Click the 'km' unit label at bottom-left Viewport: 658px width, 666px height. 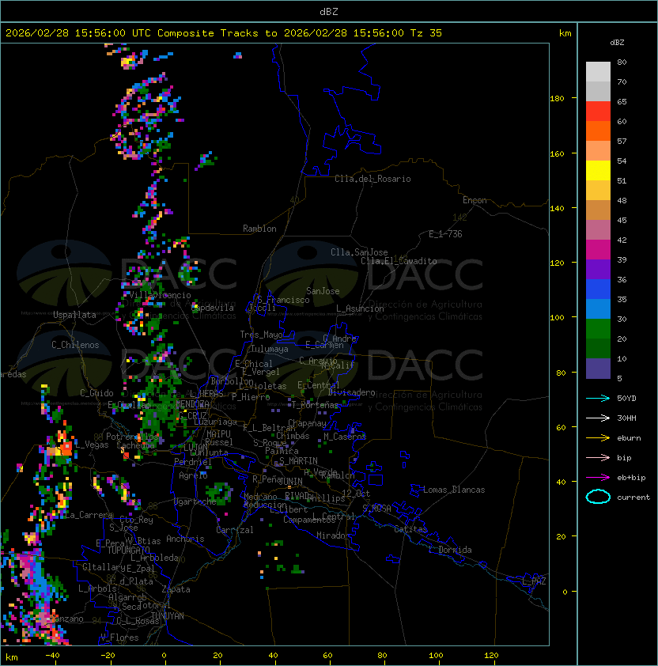(12, 657)
